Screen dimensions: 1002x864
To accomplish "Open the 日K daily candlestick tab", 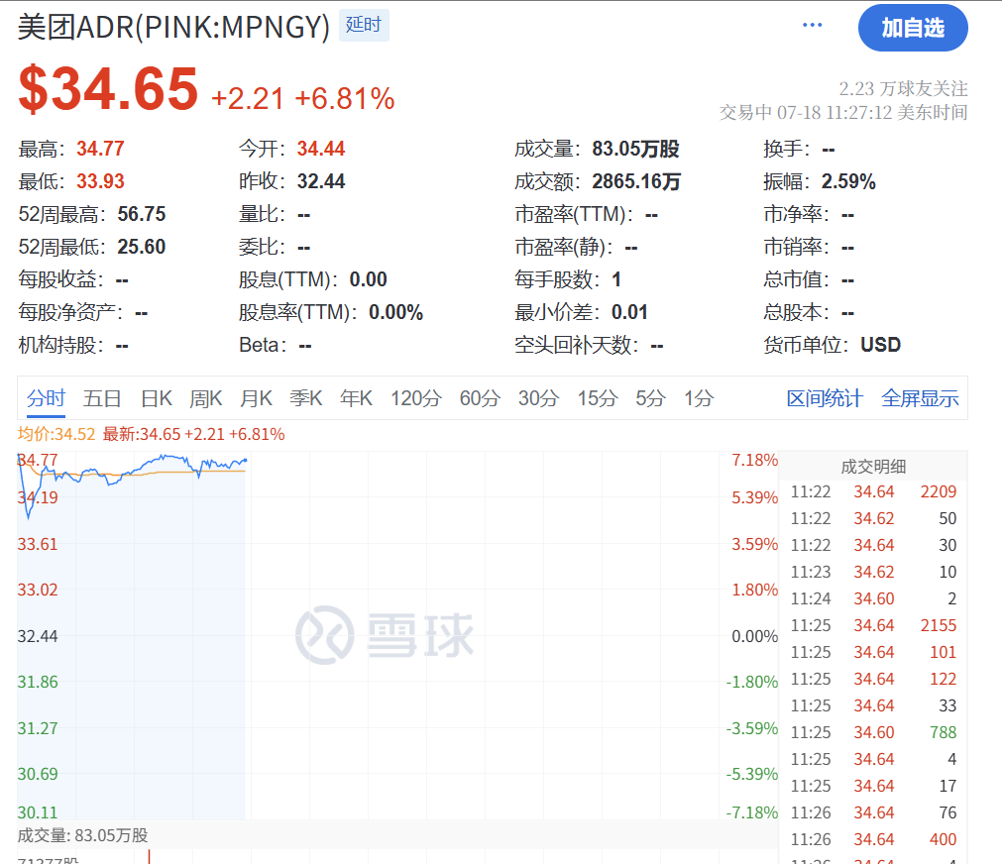I will (156, 399).
